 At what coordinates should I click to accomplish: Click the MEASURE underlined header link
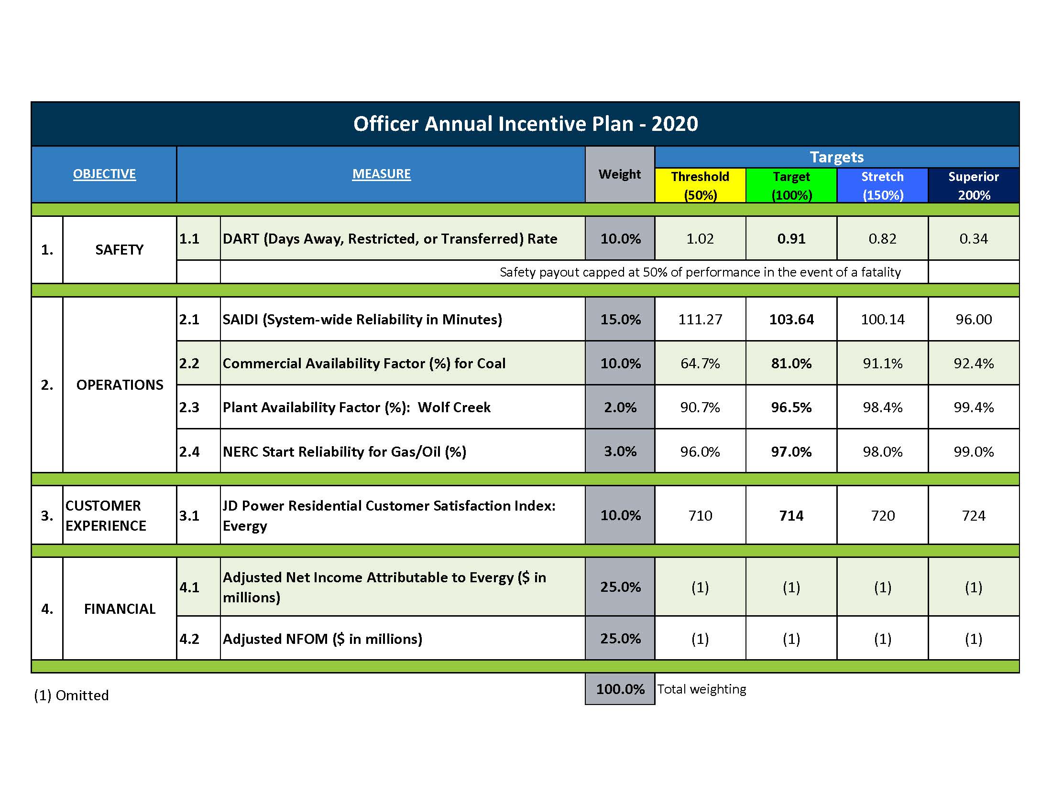pos(381,174)
